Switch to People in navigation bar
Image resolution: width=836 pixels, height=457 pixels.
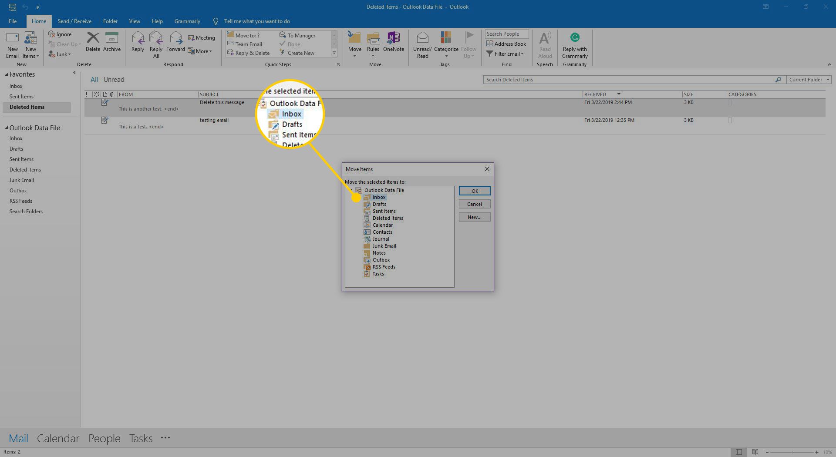104,438
